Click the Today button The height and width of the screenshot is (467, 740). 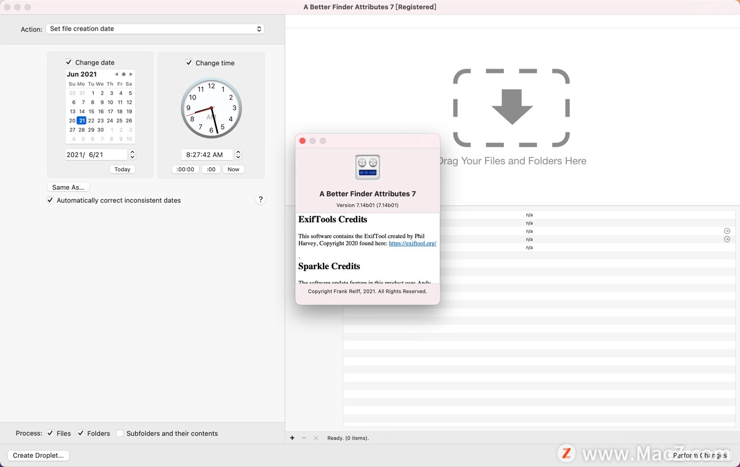point(122,169)
